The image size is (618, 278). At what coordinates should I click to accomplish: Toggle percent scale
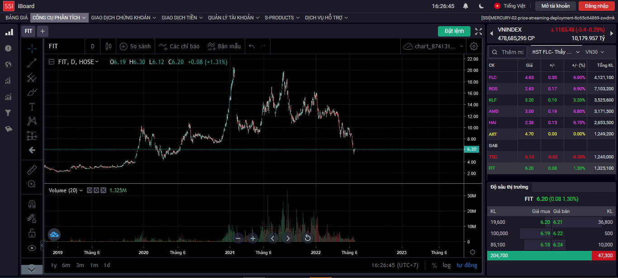point(434,265)
